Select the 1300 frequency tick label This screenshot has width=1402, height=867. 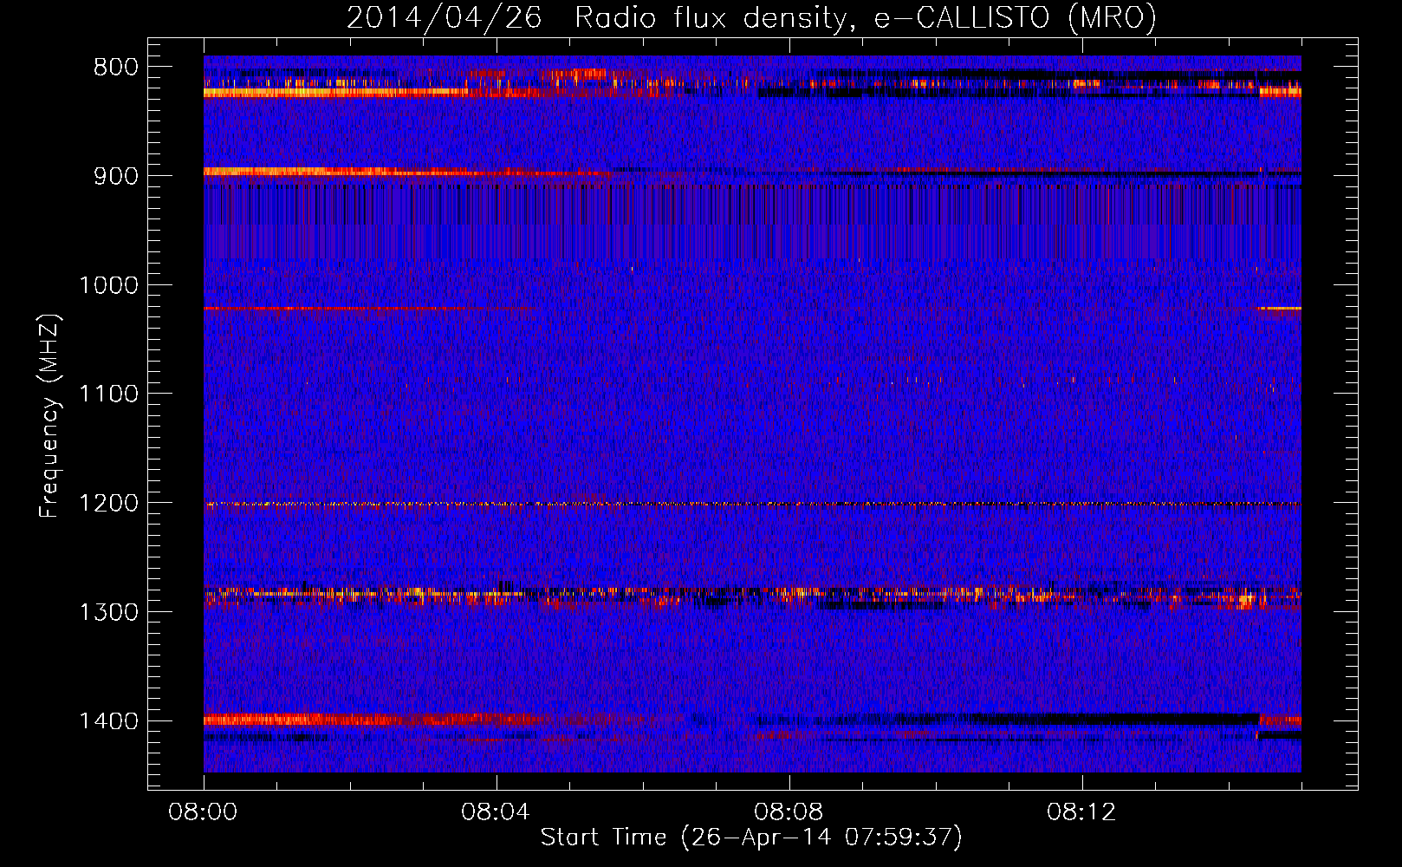click(108, 612)
